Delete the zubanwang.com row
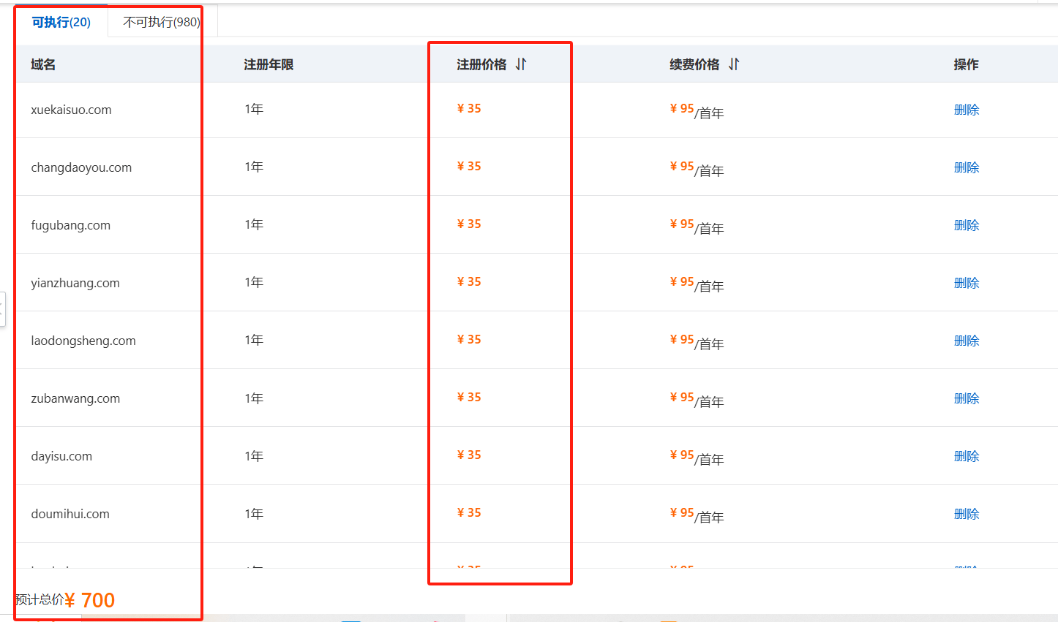1058x622 pixels. tap(967, 398)
